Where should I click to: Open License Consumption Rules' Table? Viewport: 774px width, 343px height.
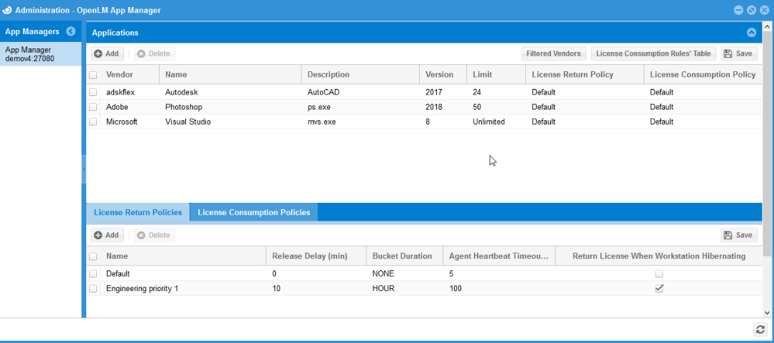coord(653,53)
